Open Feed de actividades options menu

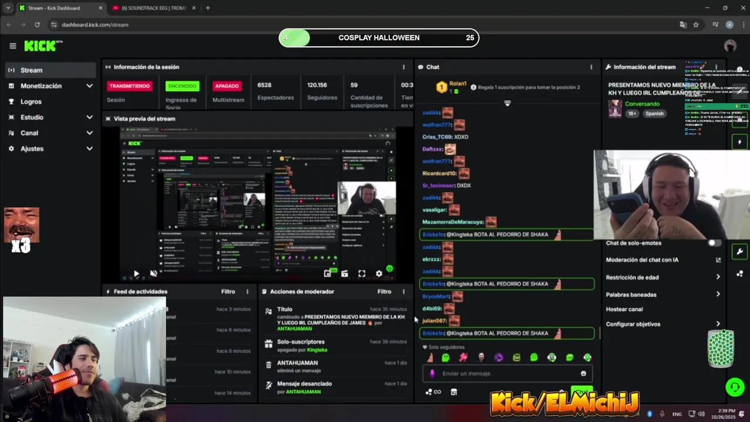247,291
